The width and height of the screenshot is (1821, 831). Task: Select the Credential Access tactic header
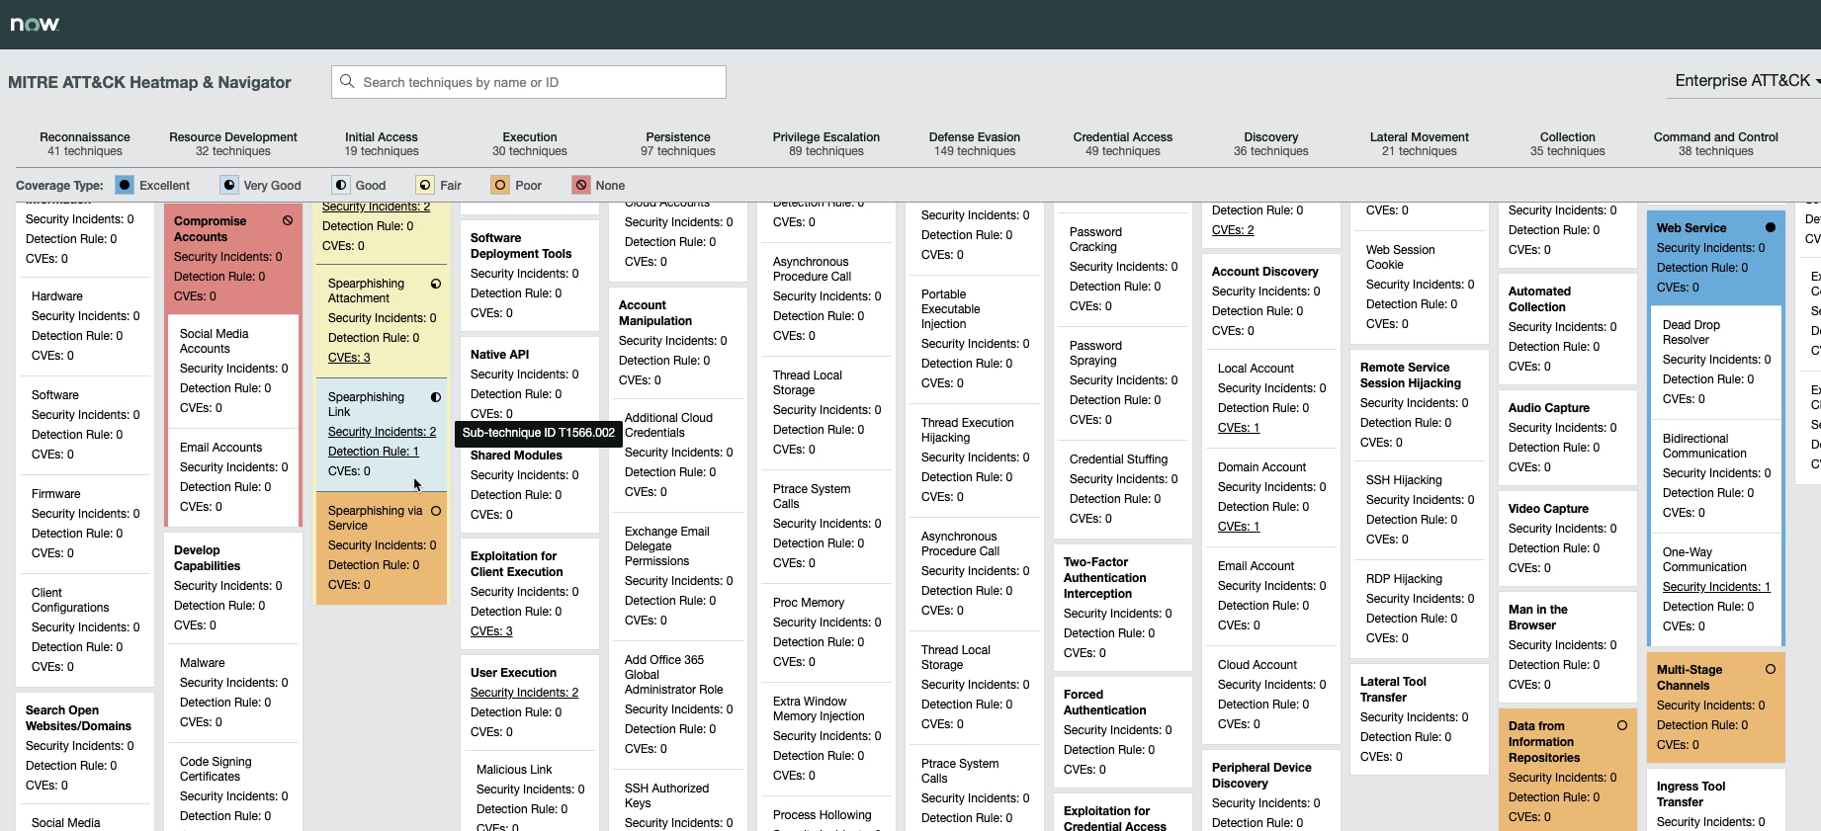click(x=1123, y=144)
